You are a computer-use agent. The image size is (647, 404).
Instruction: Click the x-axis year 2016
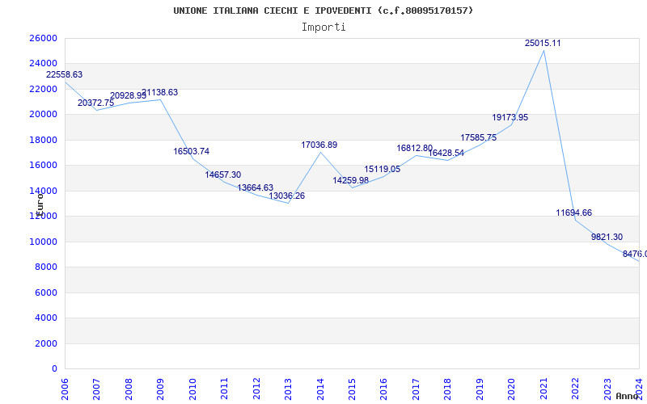(383, 389)
